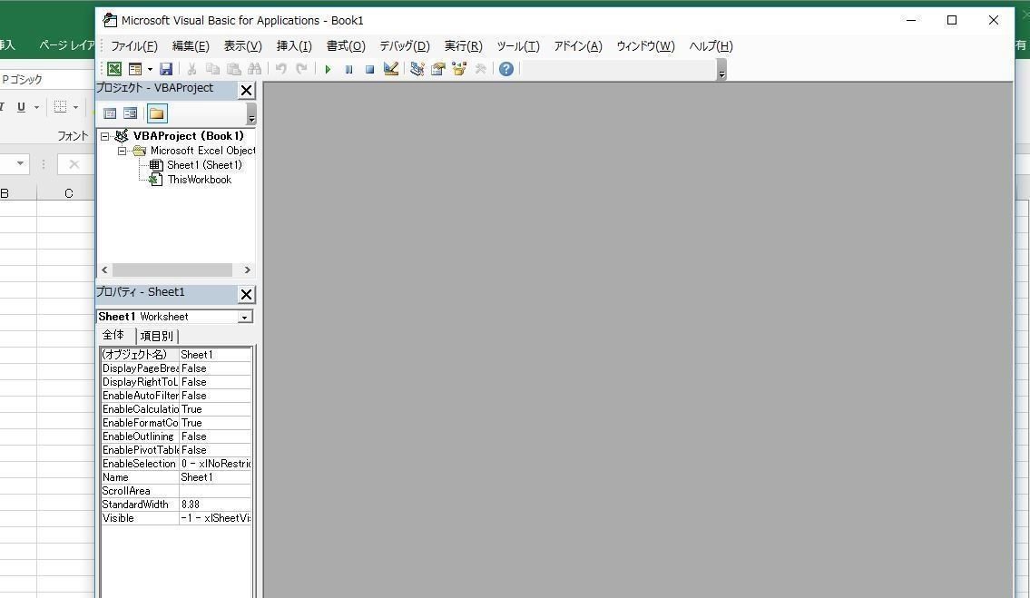Viewport: 1030px width, 598px height.
Task: Switch to the 項目別 properties tab
Action: [x=156, y=335]
